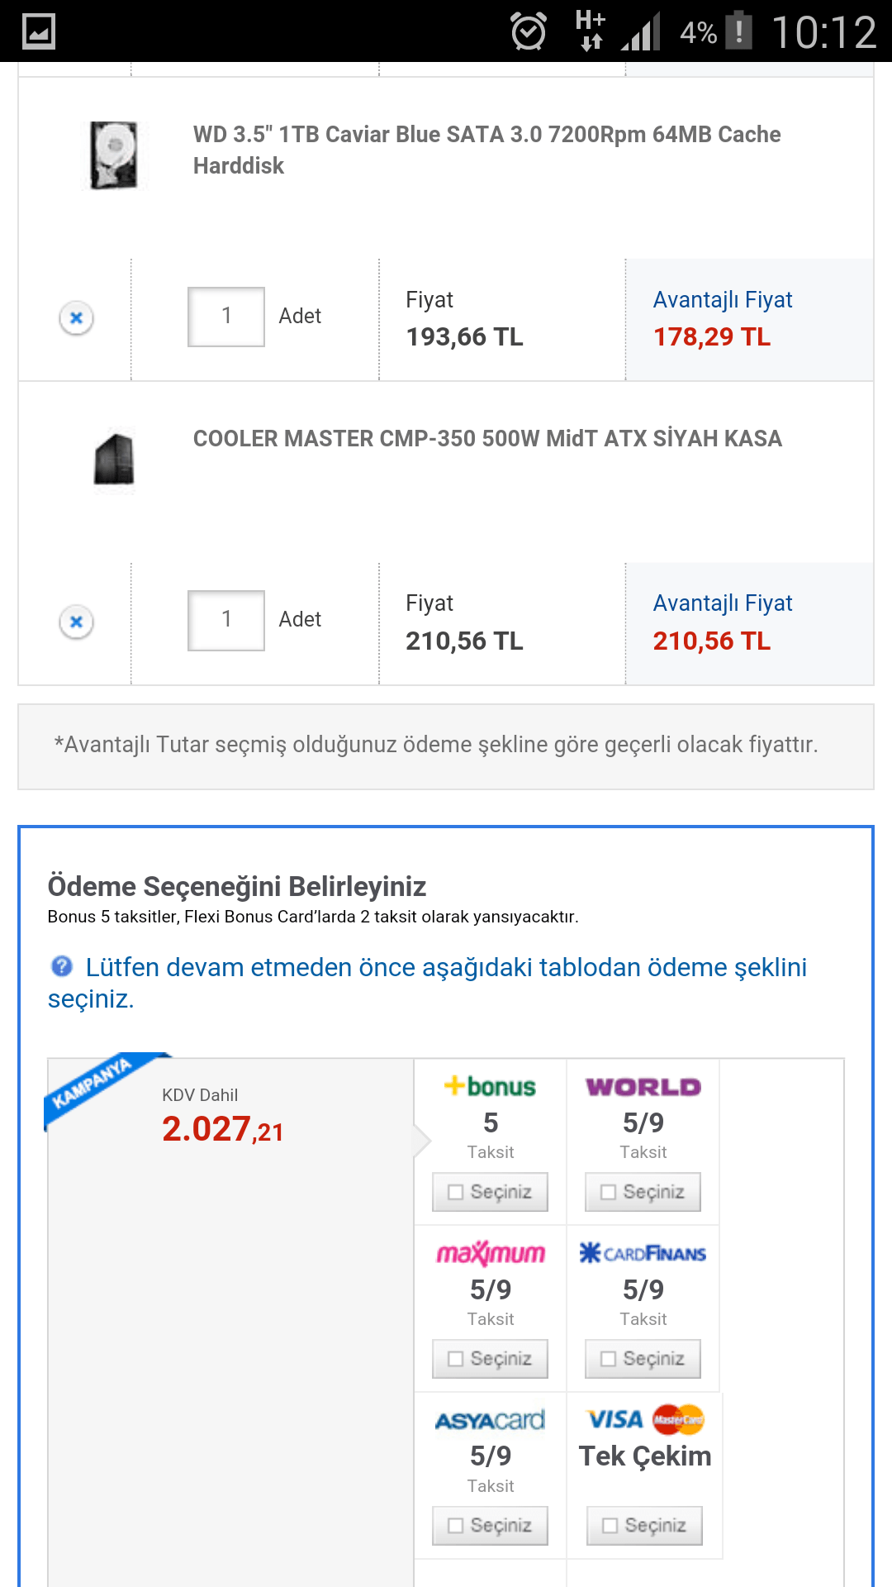Image resolution: width=892 pixels, height=1587 pixels.
Task: Remove the Cooler Master kasa from cart
Action: click(76, 621)
